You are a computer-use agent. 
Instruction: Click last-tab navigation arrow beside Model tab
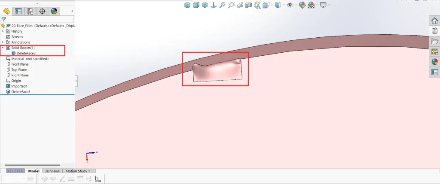coord(23,171)
